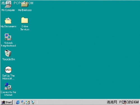Click the Network Neighborhood icon

[8, 37]
